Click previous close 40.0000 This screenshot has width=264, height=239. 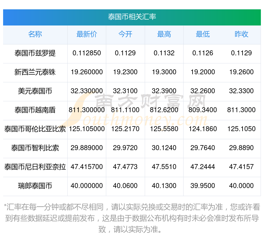pyautogui.click(x=241, y=186)
